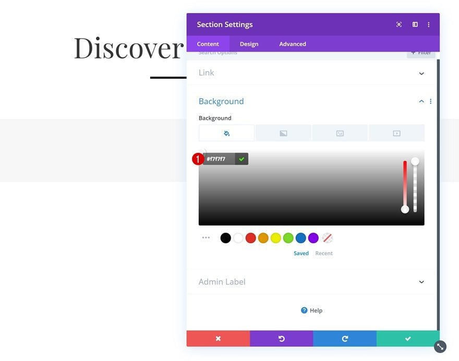Click the diagonal-arrow resize icon
The width and height of the screenshot is (459, 361).
click(x=440, y=346)
